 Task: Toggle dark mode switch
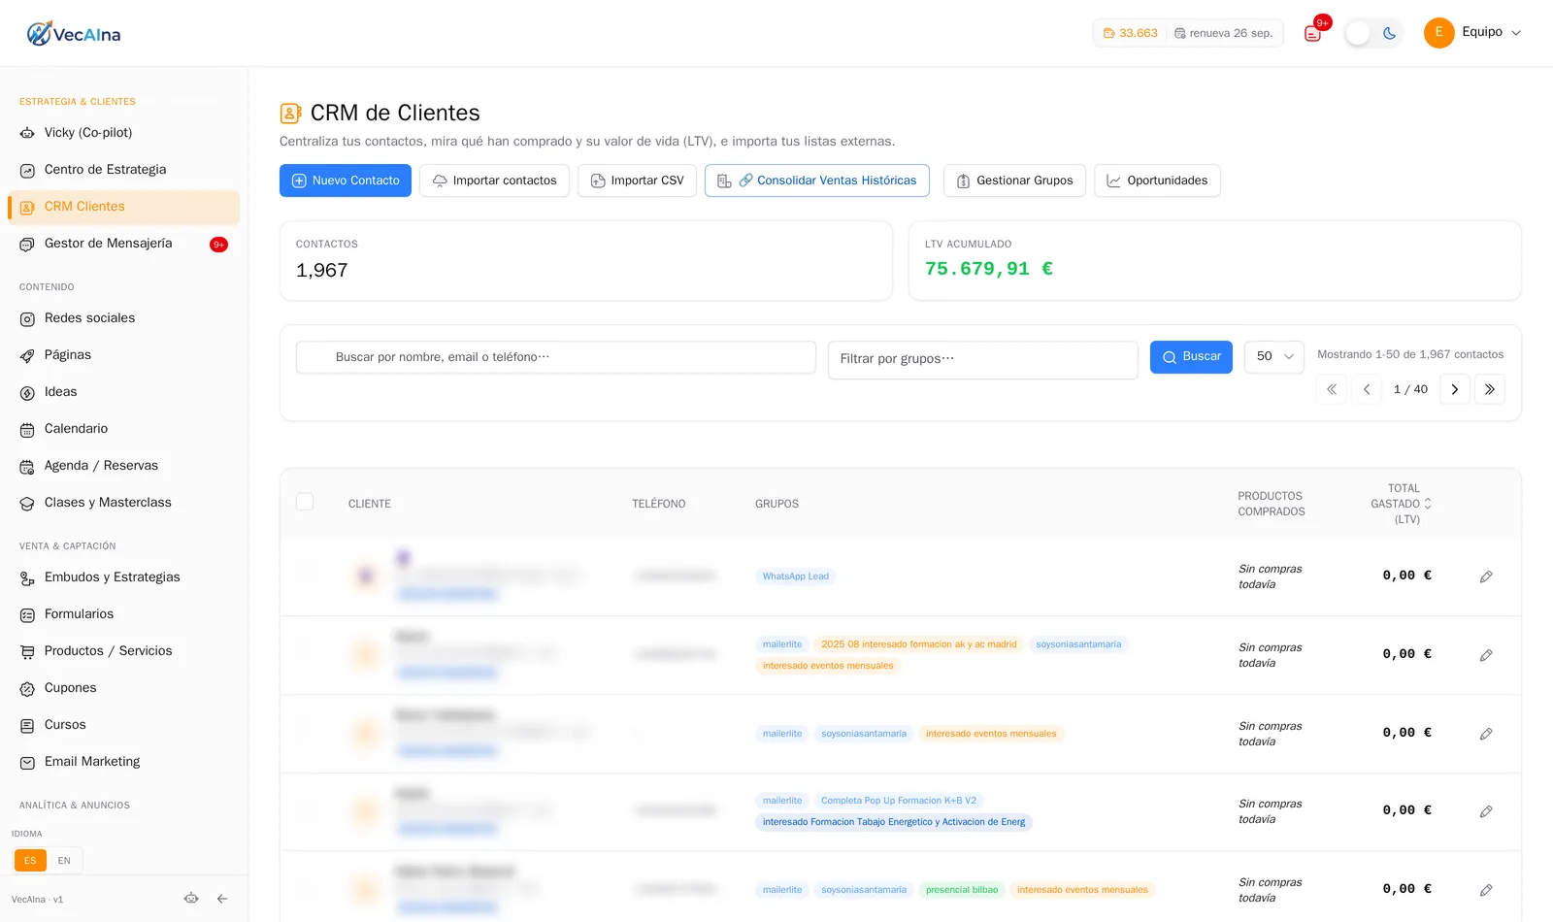pos(1373,33)
